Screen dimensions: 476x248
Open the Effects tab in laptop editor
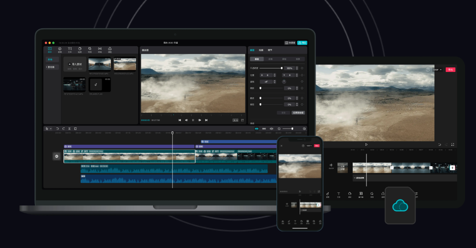[90, 50]
